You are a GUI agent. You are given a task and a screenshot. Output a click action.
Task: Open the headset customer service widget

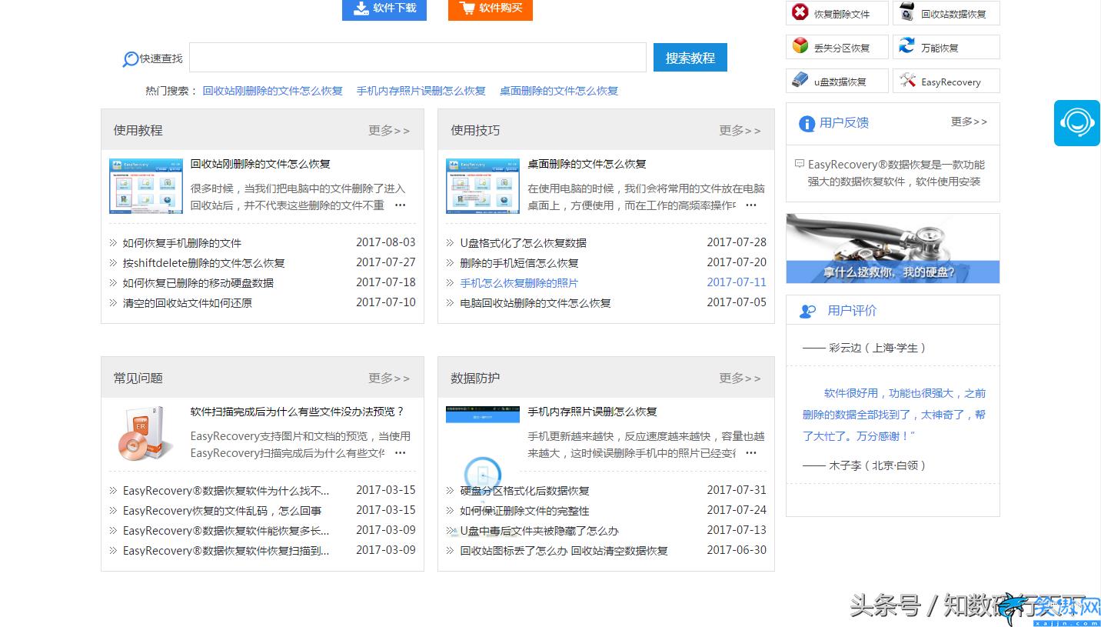(x=1077, y=122)
